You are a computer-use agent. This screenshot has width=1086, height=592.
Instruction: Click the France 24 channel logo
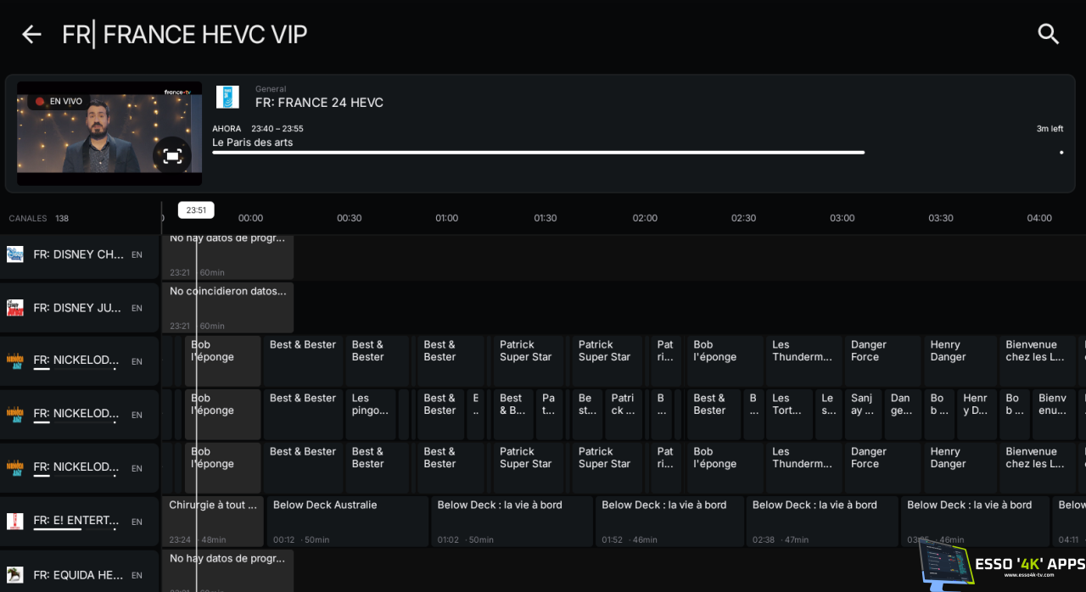coord(227,97)
